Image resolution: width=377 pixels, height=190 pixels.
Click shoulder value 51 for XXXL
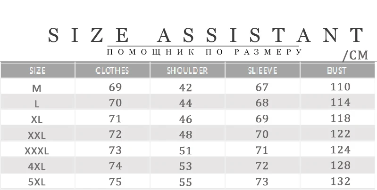[185, 150]
